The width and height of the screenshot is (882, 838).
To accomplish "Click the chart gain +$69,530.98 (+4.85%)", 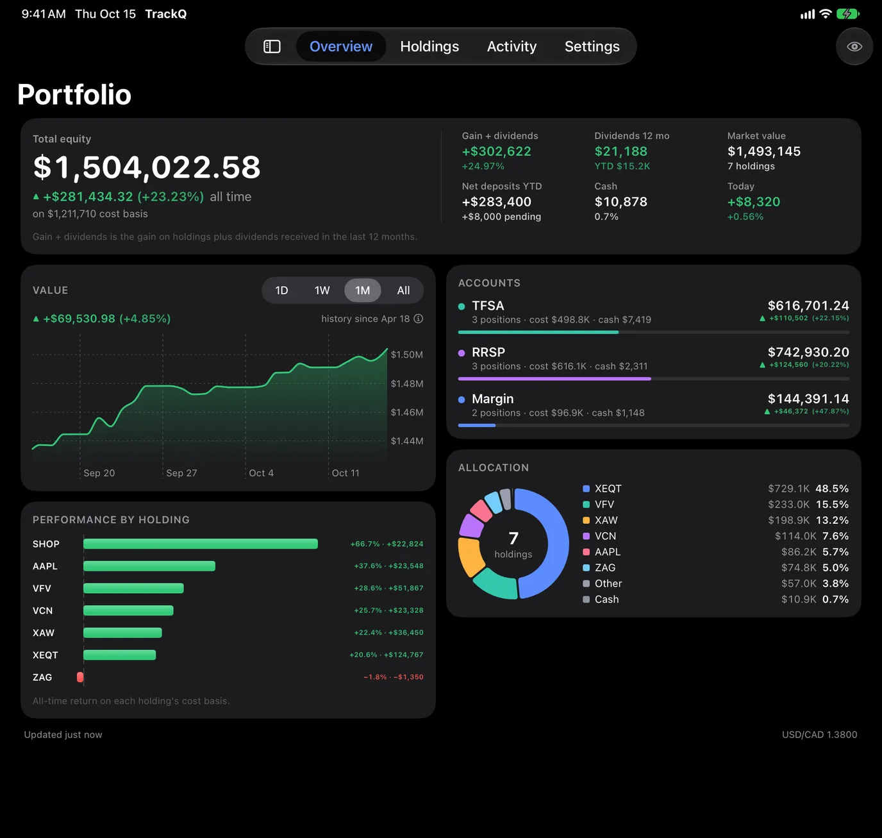I will coord(102,319).
